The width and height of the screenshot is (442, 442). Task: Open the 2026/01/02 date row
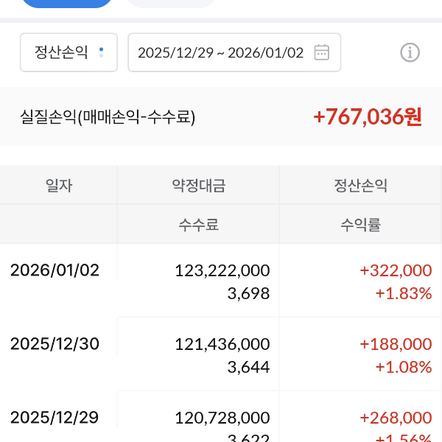[55, 270]
